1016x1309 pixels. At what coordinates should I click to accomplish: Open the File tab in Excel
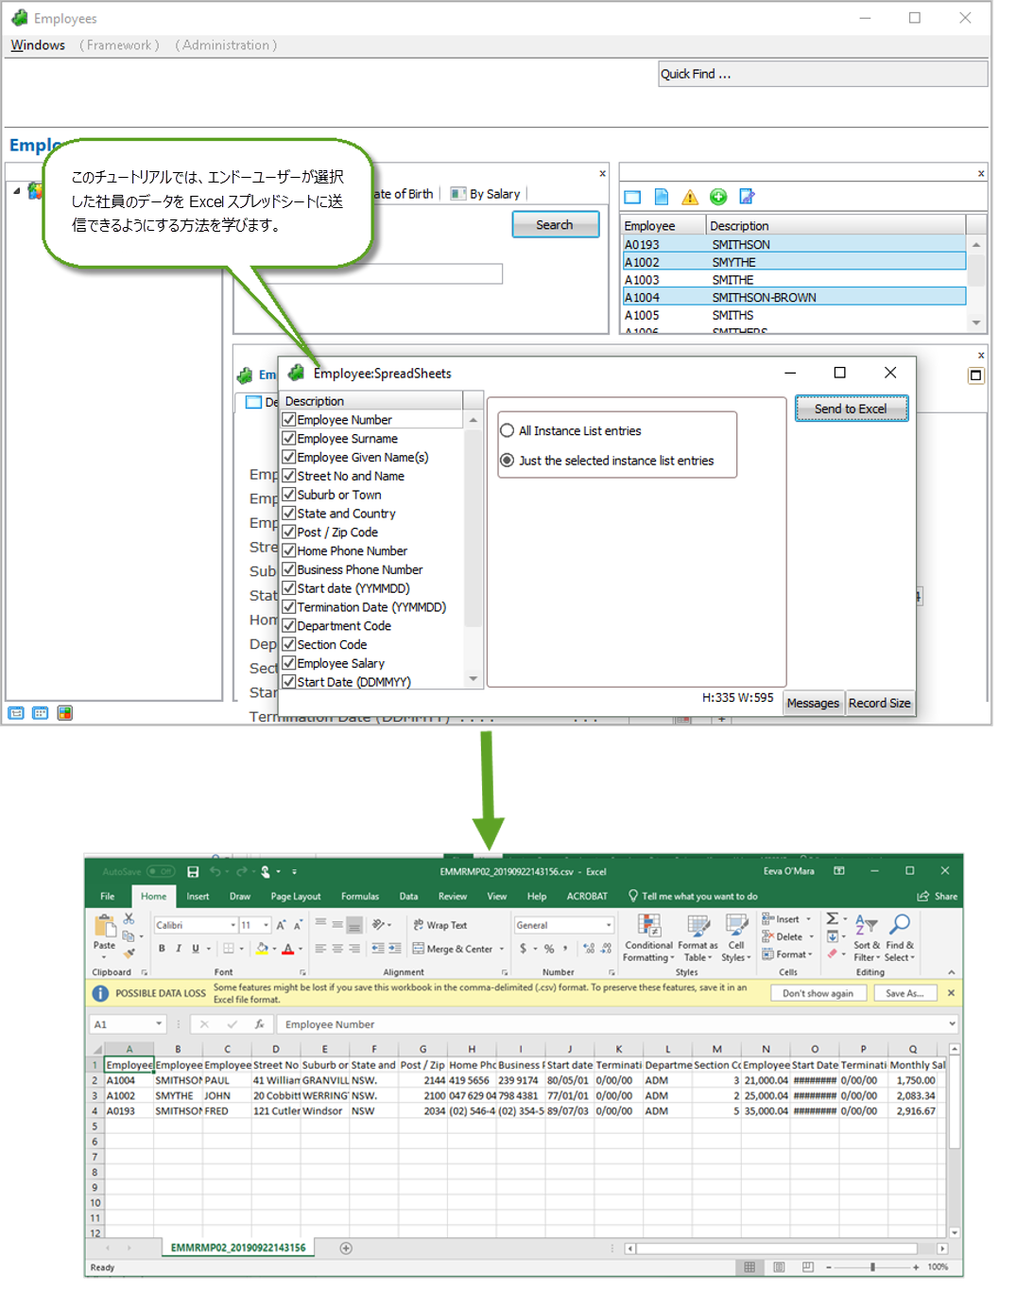tap(108, 897)
